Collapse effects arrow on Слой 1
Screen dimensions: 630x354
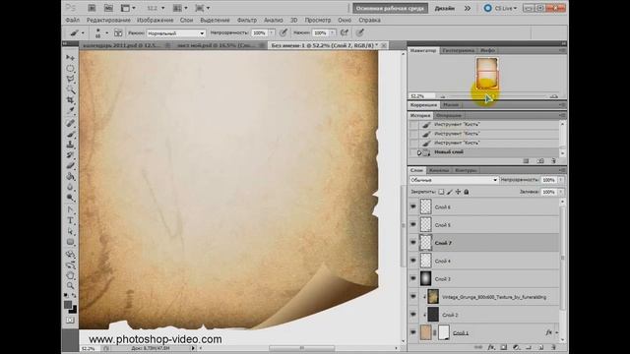coord(557,332)
